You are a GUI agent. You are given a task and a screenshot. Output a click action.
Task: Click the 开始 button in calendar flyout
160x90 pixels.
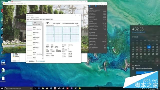point(145,73)
